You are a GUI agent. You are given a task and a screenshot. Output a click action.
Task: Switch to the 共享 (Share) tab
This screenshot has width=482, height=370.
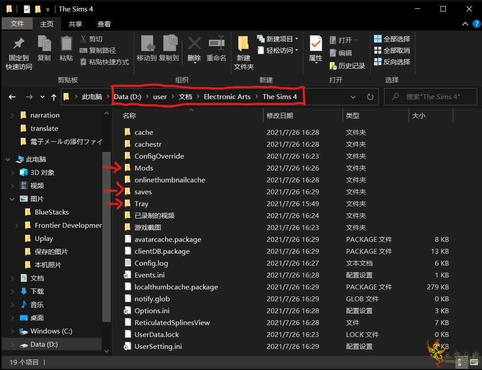click(x=75, y=24)
